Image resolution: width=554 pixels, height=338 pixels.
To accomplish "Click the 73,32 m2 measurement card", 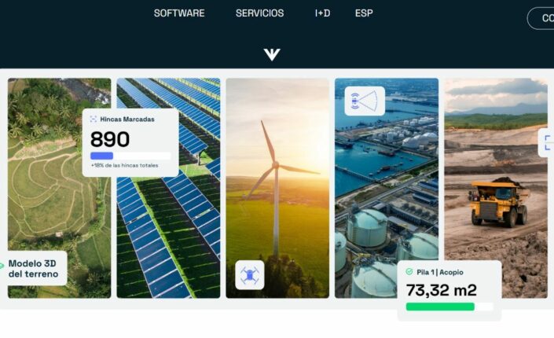I will pyautogui.click(x=449, y=291).
